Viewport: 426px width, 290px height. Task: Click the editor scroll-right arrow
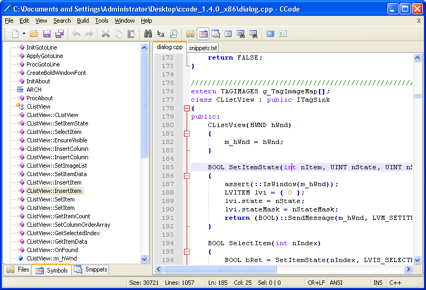coord(408,269)
